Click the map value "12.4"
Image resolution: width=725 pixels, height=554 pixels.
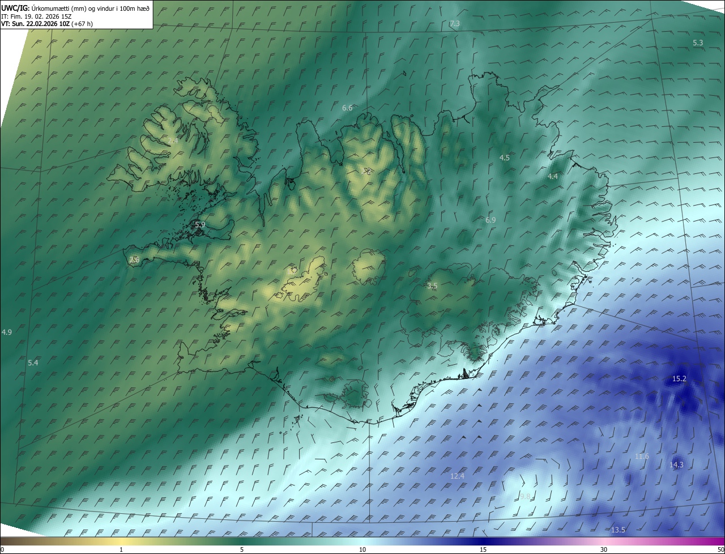point(457,476)
